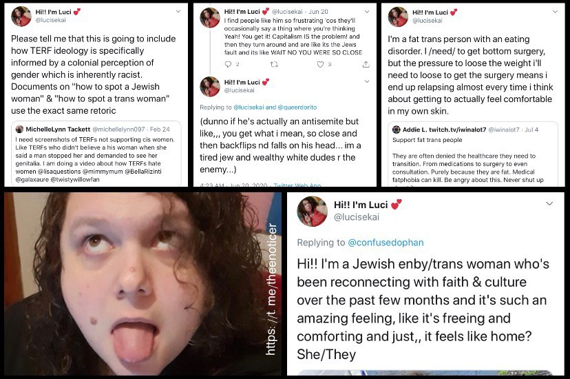The width and height of the screenshot is (570, 379).
Task: Click the reply icon under the Jun 20 tweet
Action: click(228, 64)
